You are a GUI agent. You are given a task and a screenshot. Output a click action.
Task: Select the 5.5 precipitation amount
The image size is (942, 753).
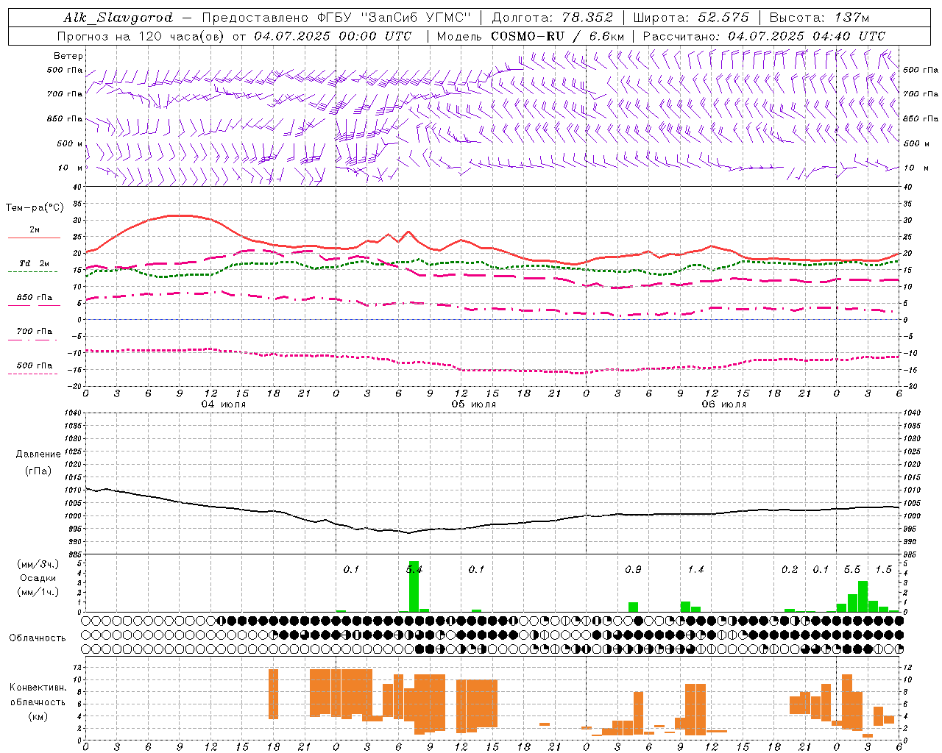coord(852,570)
